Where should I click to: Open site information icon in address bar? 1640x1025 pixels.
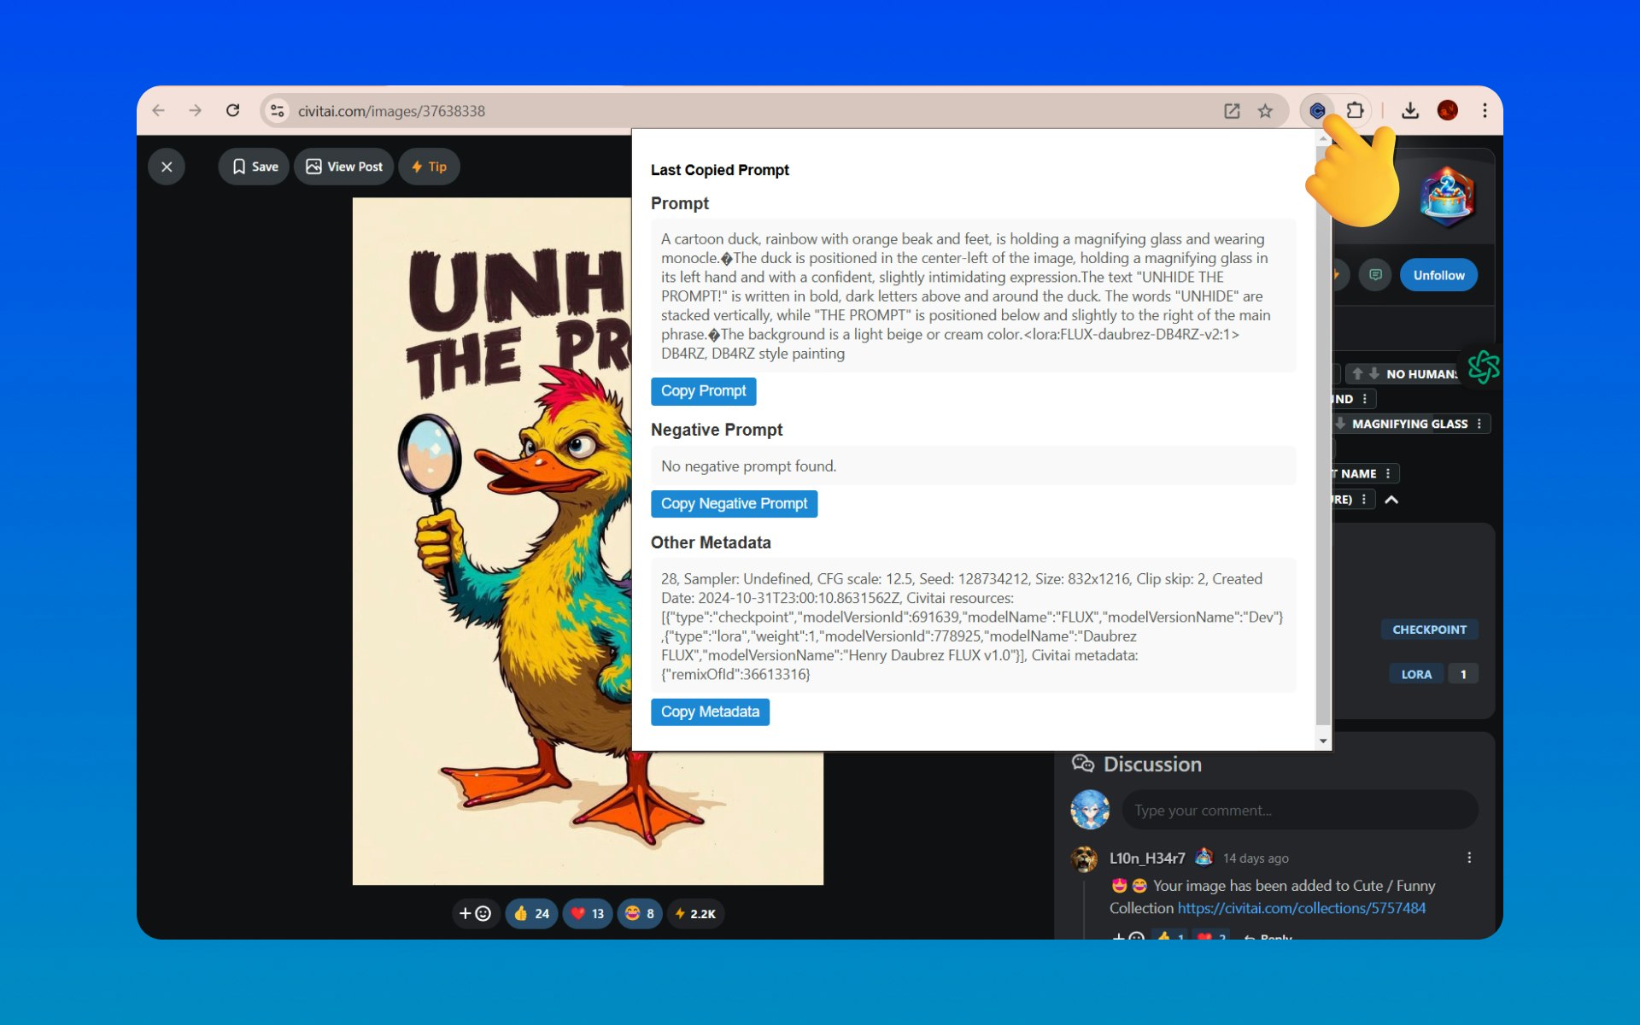pyautogui.click(x=277, y=111)
